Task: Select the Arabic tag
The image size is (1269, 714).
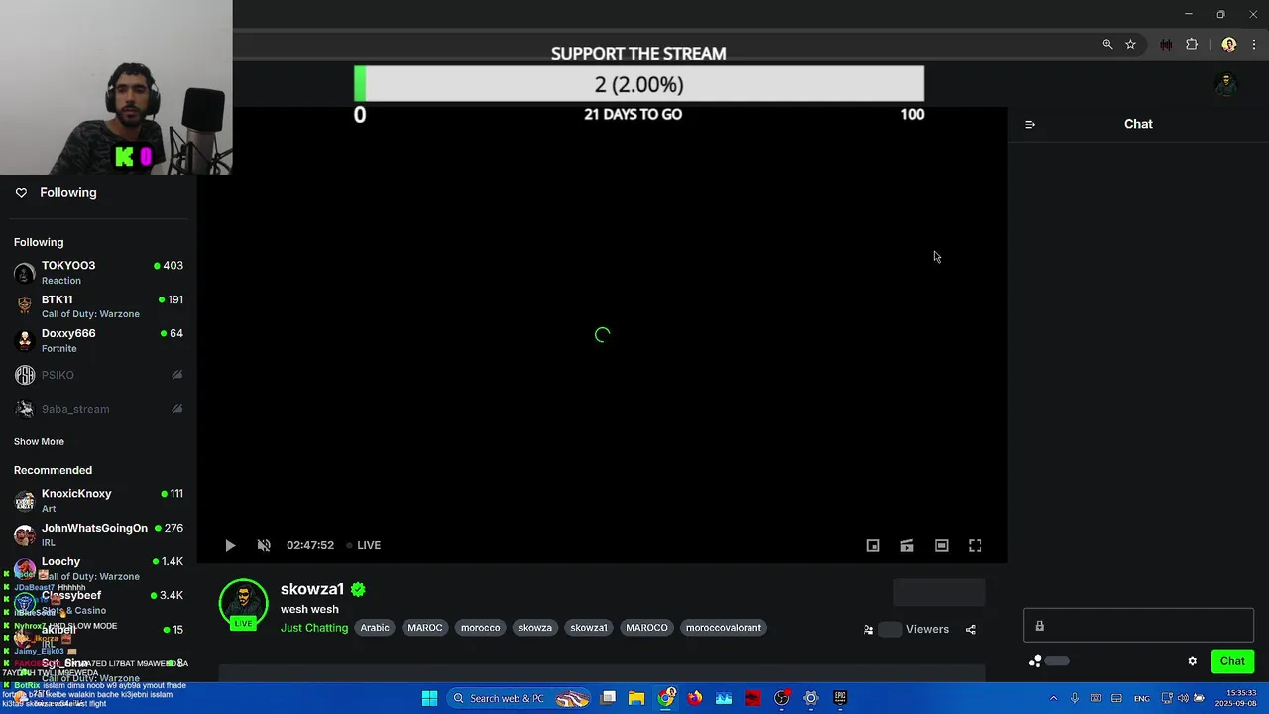Action: click(375, 628)
